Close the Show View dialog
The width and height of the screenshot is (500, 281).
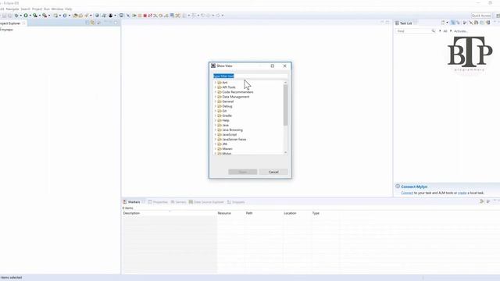pos(284,66)
